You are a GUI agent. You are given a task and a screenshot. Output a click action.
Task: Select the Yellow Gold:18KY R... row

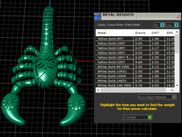(x=135, y=57)
